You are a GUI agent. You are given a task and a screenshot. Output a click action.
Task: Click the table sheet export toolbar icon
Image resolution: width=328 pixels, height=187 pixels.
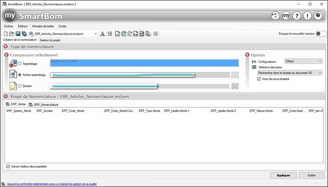[x=142, y=34]
